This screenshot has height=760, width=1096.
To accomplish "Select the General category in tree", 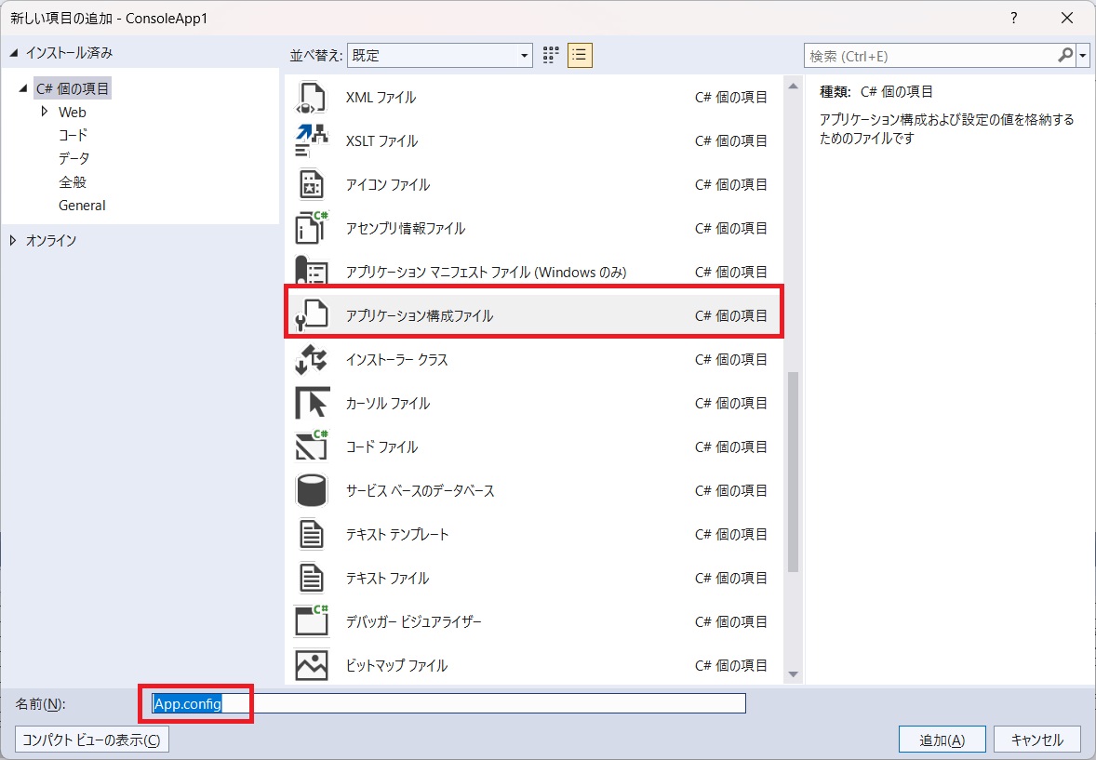I will (x=82, y=206).
